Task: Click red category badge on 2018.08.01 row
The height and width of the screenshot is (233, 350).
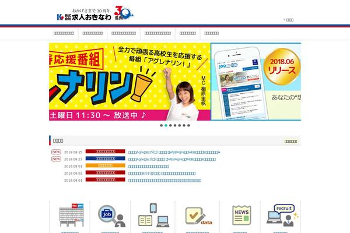Action: pyautogui.click(x=106, y=179)
